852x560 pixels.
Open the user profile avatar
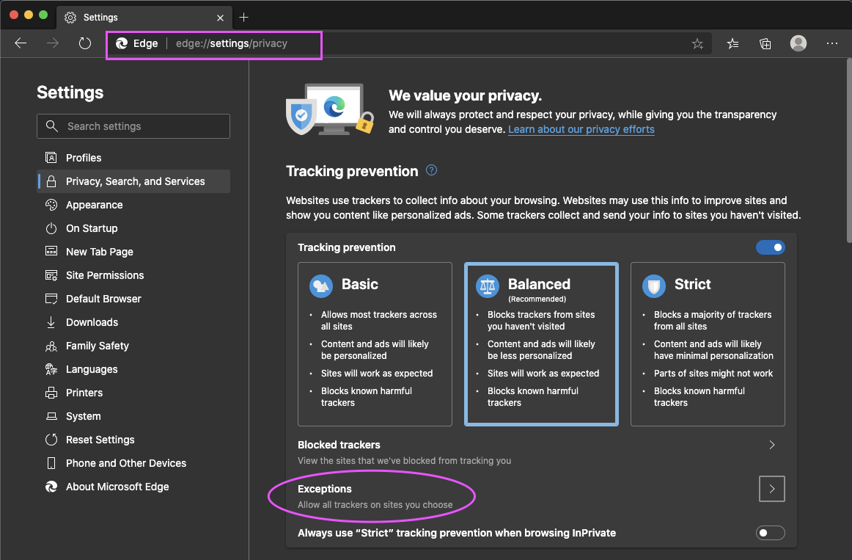798,43
